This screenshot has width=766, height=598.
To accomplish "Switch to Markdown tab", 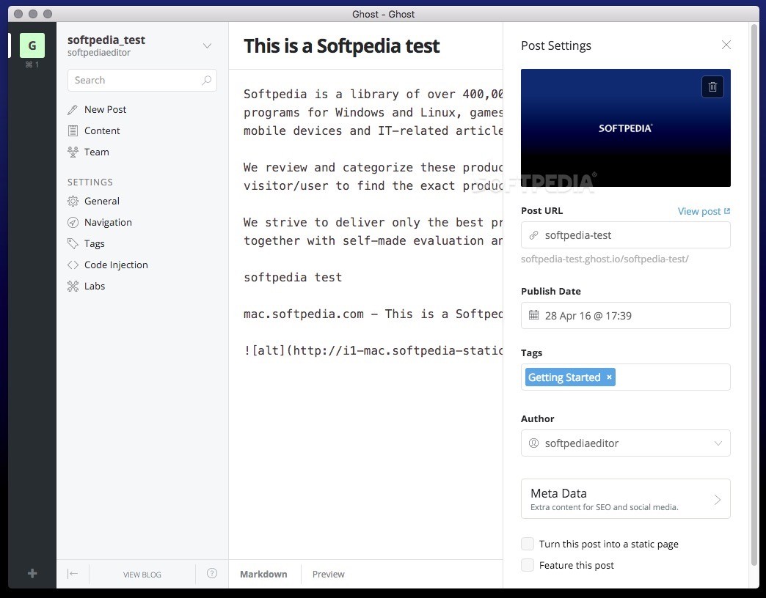I will tap(263, 574).
